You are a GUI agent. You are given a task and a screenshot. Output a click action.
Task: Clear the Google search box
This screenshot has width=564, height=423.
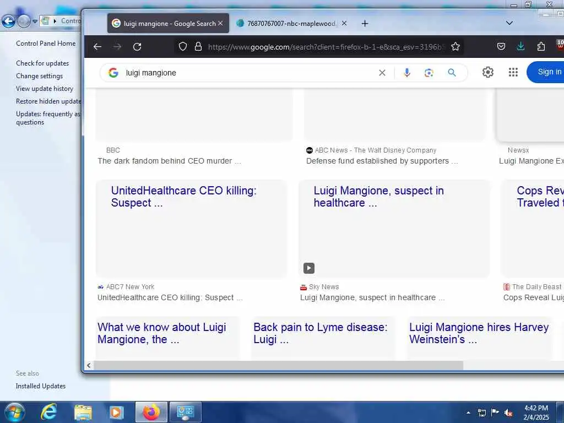pyautogui.click(x=382, y=73)
